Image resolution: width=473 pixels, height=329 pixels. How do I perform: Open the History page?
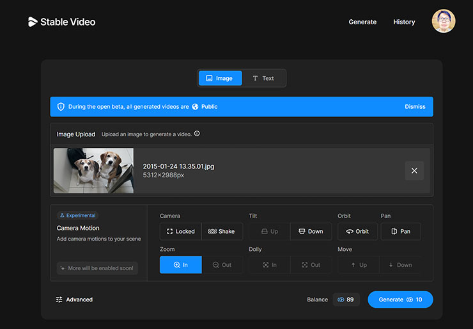(x=404, y=22)
